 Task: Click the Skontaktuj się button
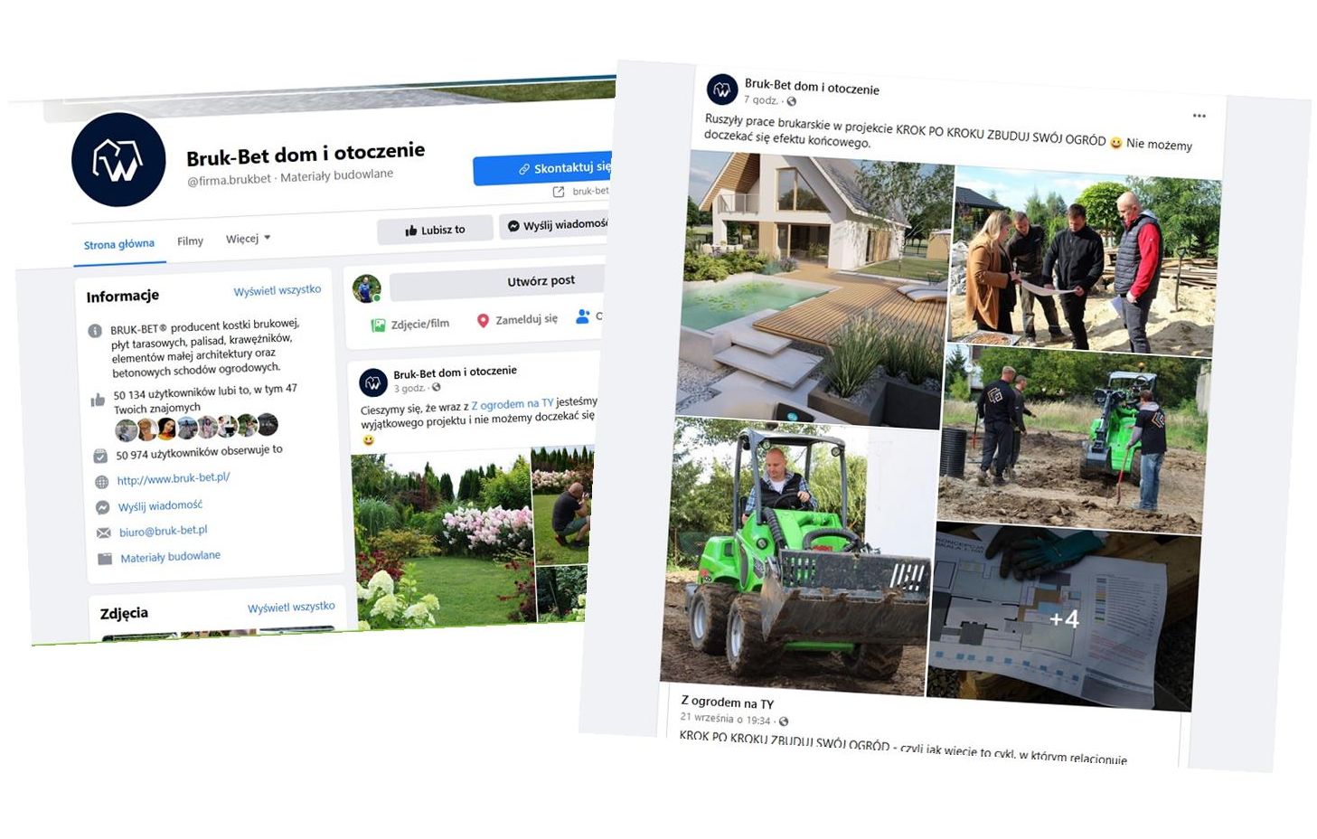click(543, 169)
